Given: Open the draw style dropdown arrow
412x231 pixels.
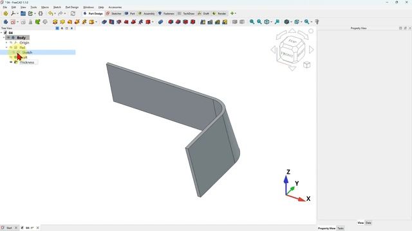Looking at the screenshot, I should pyautogui.click(x=292, y=22).
